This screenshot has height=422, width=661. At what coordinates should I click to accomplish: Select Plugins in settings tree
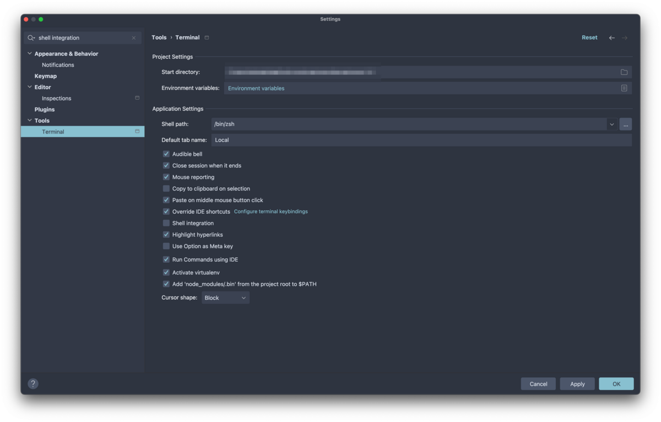(45, 110)
